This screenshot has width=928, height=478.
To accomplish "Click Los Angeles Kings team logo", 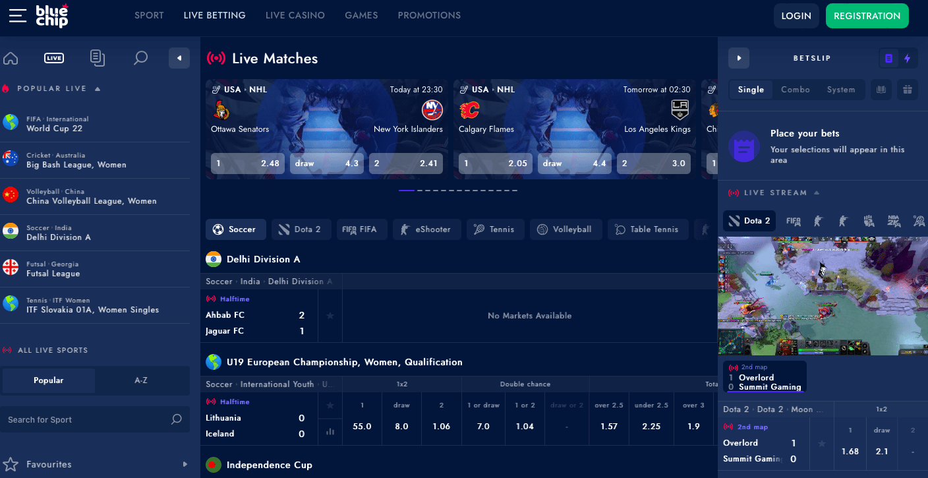I will click(680, 109).
